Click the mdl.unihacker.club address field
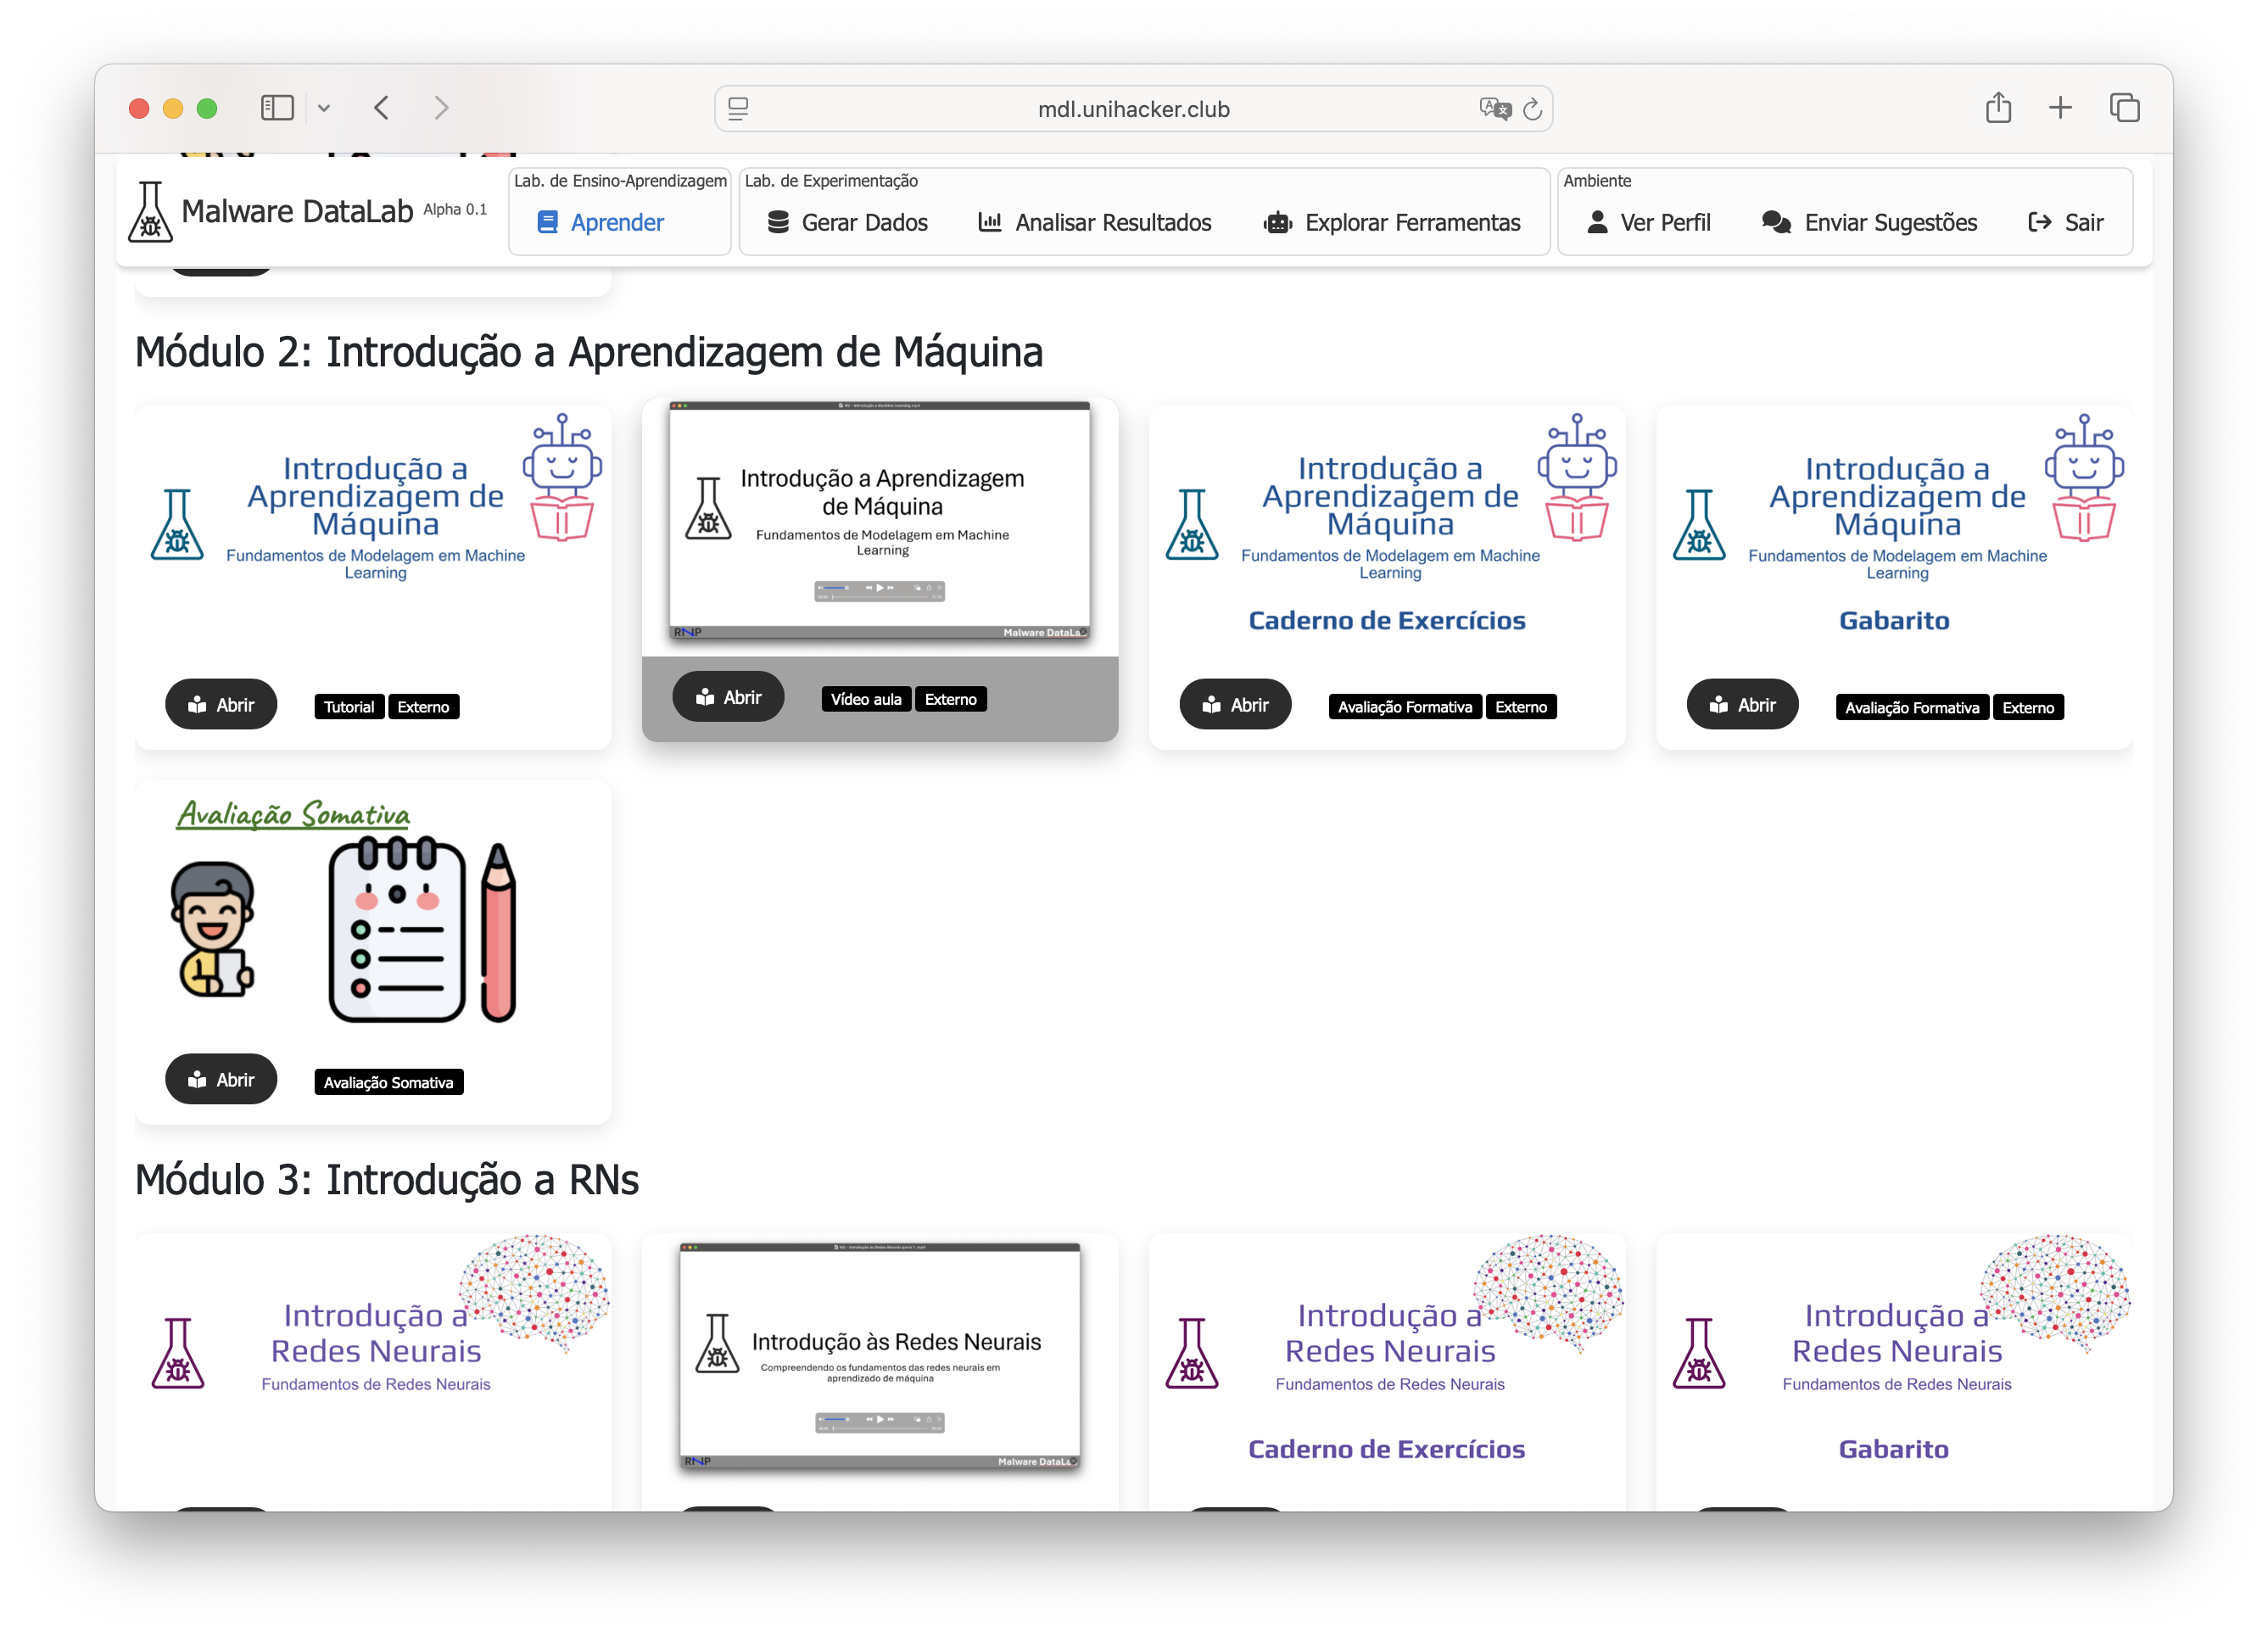 coord(1133,109)
